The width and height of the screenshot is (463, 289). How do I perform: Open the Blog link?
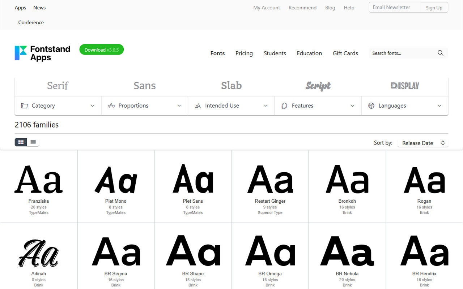click(330, 8)
